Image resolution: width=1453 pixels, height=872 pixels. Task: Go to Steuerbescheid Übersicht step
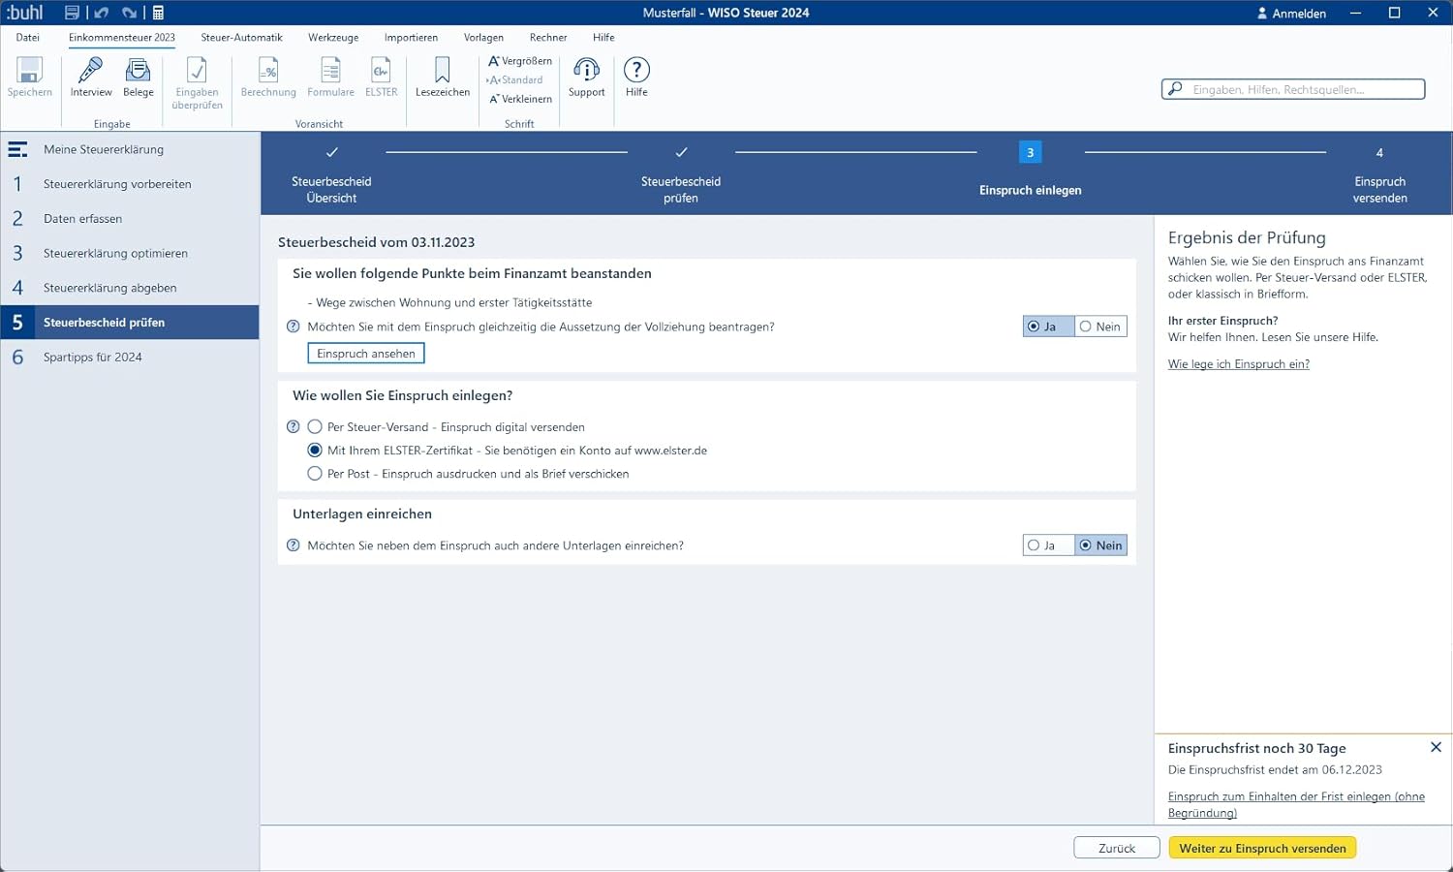tap(331, 175)
